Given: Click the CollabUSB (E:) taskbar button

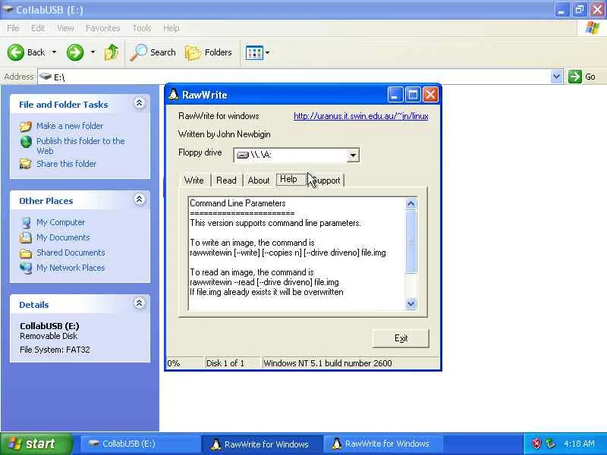Looking at the screenshot, I should 140,444.
